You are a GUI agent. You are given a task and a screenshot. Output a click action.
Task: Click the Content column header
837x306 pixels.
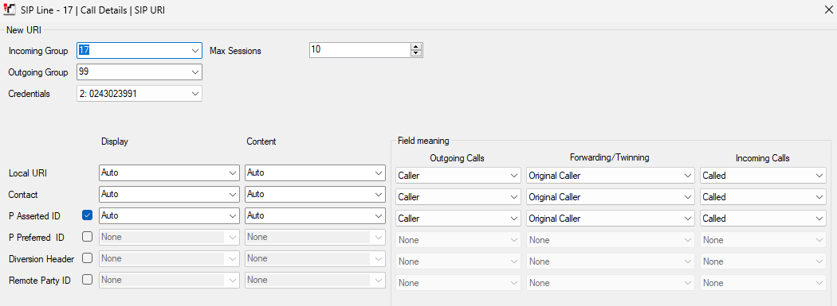[261, 141]
